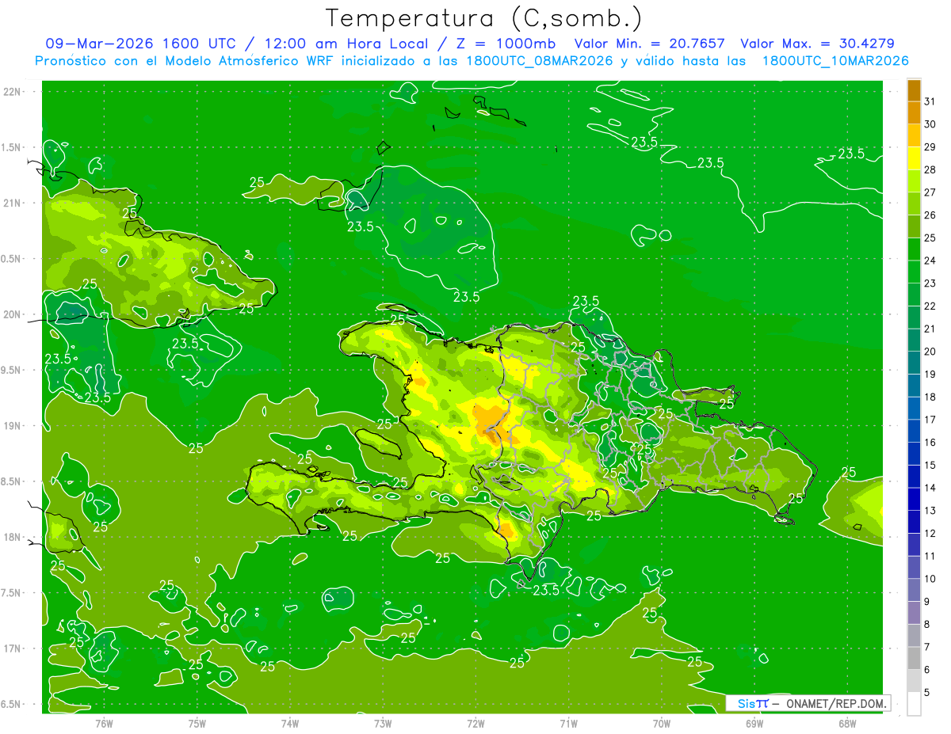The width and height of the screenshot is (951, 734).
Task: Click the purple legend swatch between 9 and 10
Action: click(x=914, y=590)
